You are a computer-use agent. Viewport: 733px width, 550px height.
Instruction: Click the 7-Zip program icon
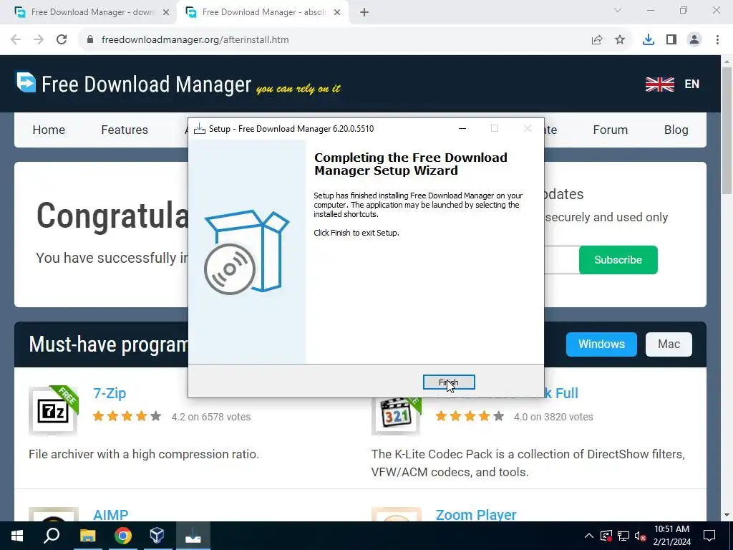click(53, 410)
